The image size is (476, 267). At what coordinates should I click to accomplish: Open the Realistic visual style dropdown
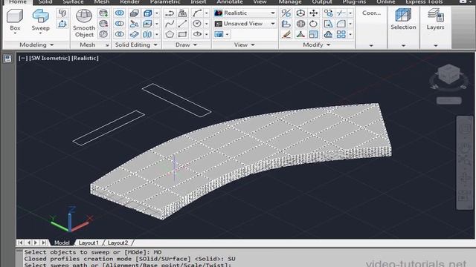click(x=245, y=13)
